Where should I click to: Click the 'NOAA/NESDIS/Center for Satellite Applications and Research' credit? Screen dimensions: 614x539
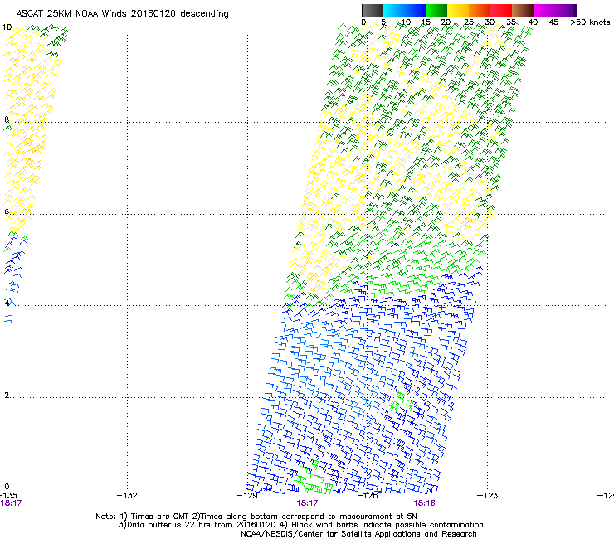tap(358, 534)
